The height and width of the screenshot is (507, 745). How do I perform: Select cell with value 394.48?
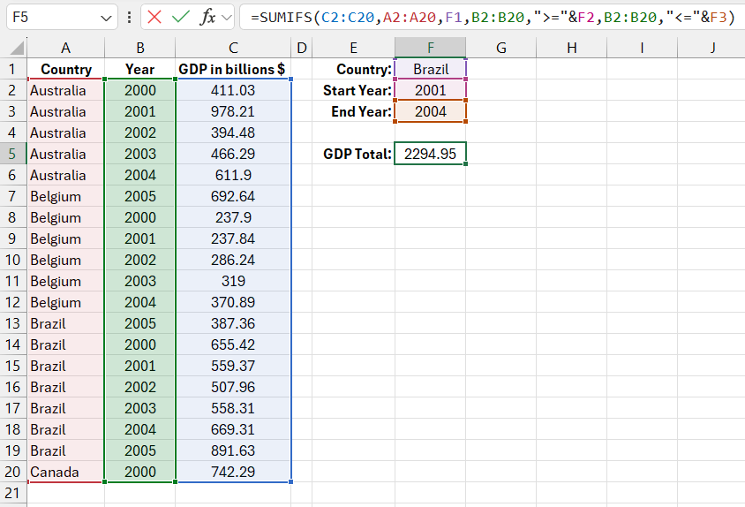[233, 132]
